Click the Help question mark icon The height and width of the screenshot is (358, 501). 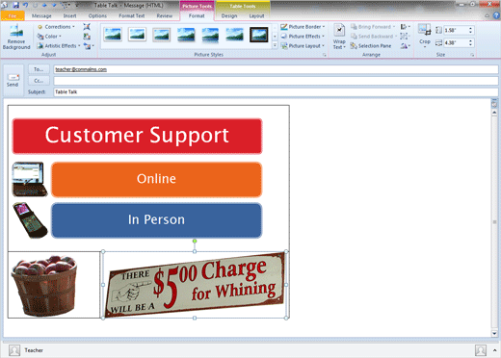(496, 15)
